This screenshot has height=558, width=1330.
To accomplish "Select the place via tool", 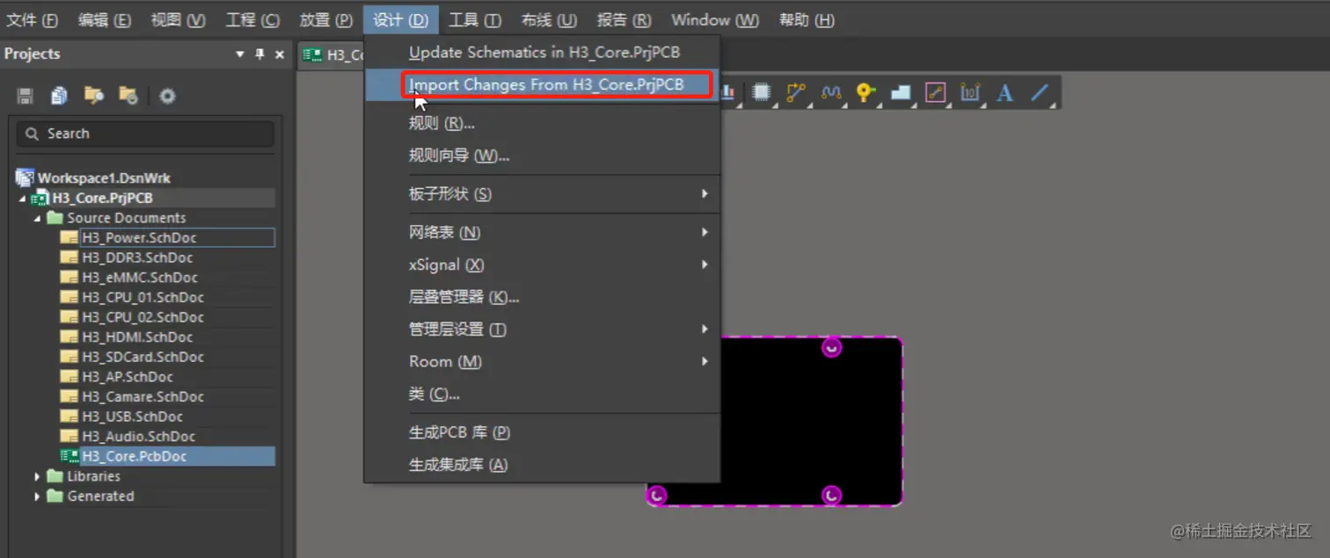I will 865,92.
